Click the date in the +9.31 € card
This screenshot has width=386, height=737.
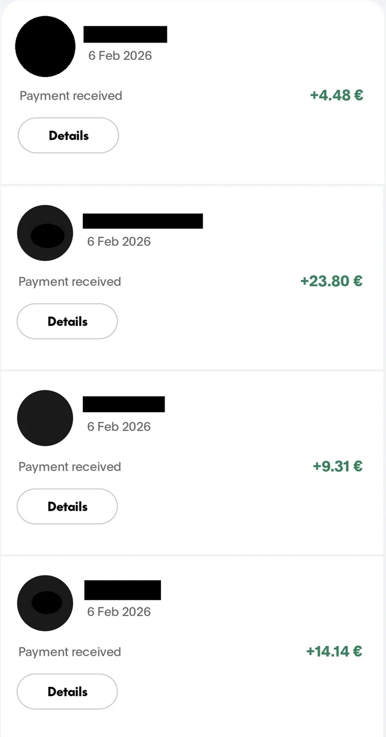coord(120,427)
